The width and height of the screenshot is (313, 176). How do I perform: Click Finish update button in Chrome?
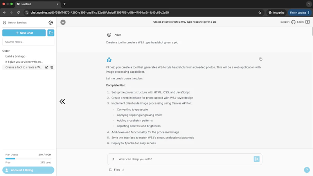pyautogui.click(x=298, y=13)
